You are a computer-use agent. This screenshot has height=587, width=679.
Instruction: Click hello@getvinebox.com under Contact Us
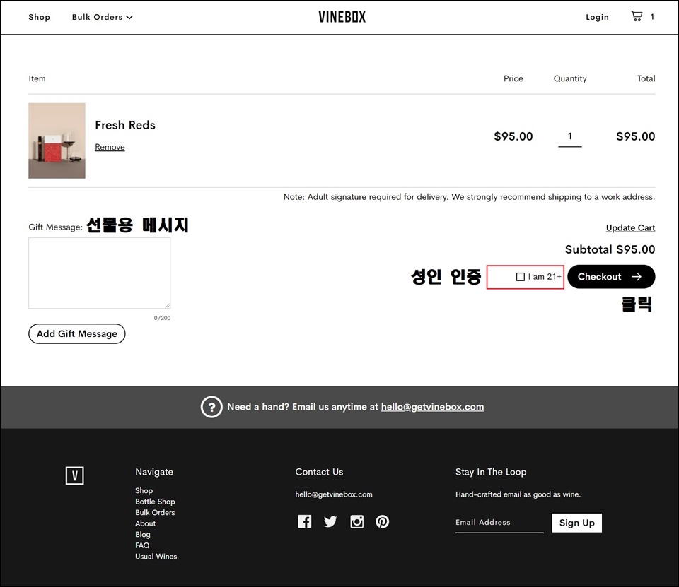click(x=334, y=494)
